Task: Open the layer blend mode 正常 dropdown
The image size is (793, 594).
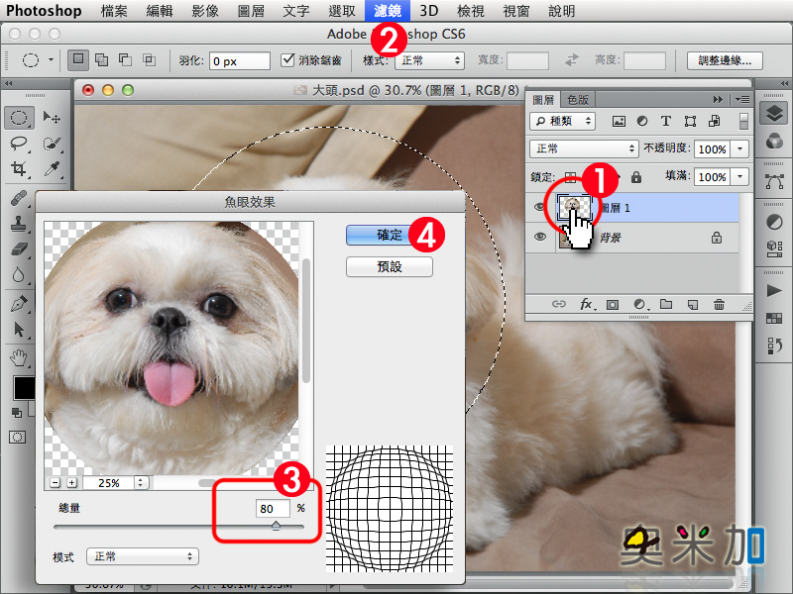Action: point(584,148)
